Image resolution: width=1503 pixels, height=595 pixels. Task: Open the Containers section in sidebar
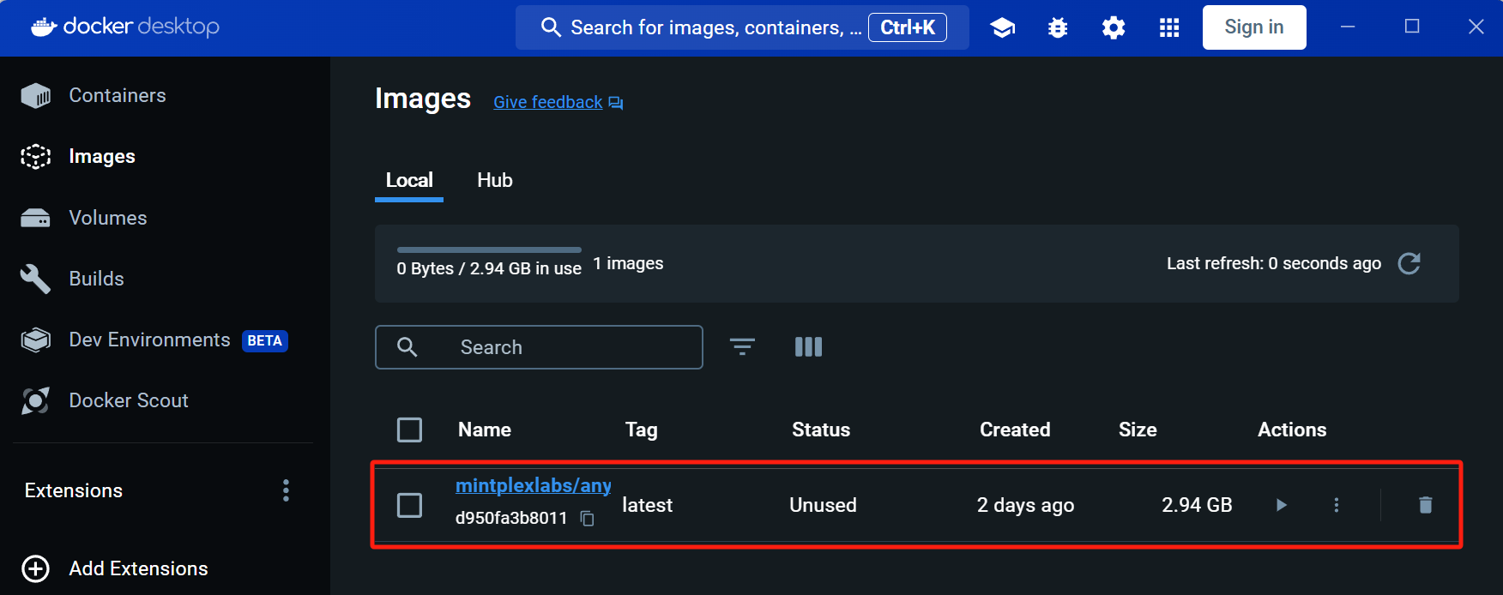click(x=117, y=95)
